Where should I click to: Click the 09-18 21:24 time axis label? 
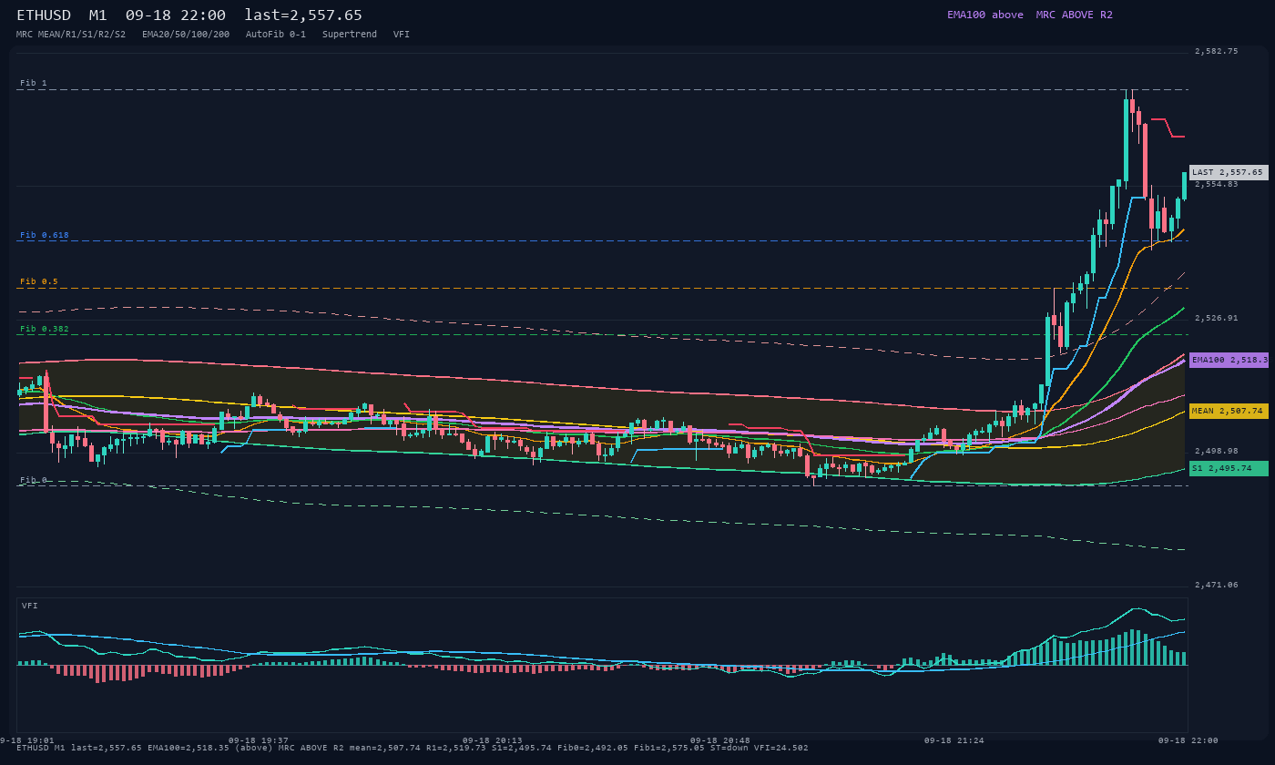click(954, 740)
